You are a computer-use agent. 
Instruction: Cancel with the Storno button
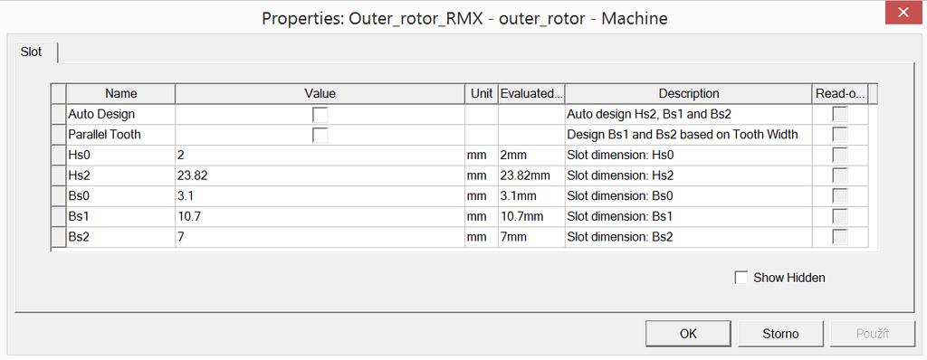coord(780,334)
